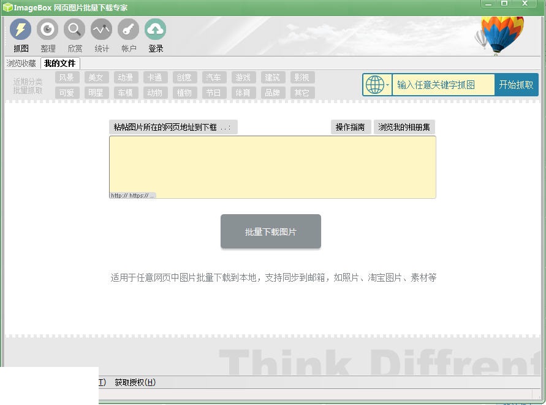This screenshot has height=405, width=546.
Task: Select the 汽车 category
Action: [214, 77]
